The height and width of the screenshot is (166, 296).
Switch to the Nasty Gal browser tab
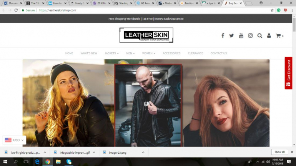tap(79, 3)
